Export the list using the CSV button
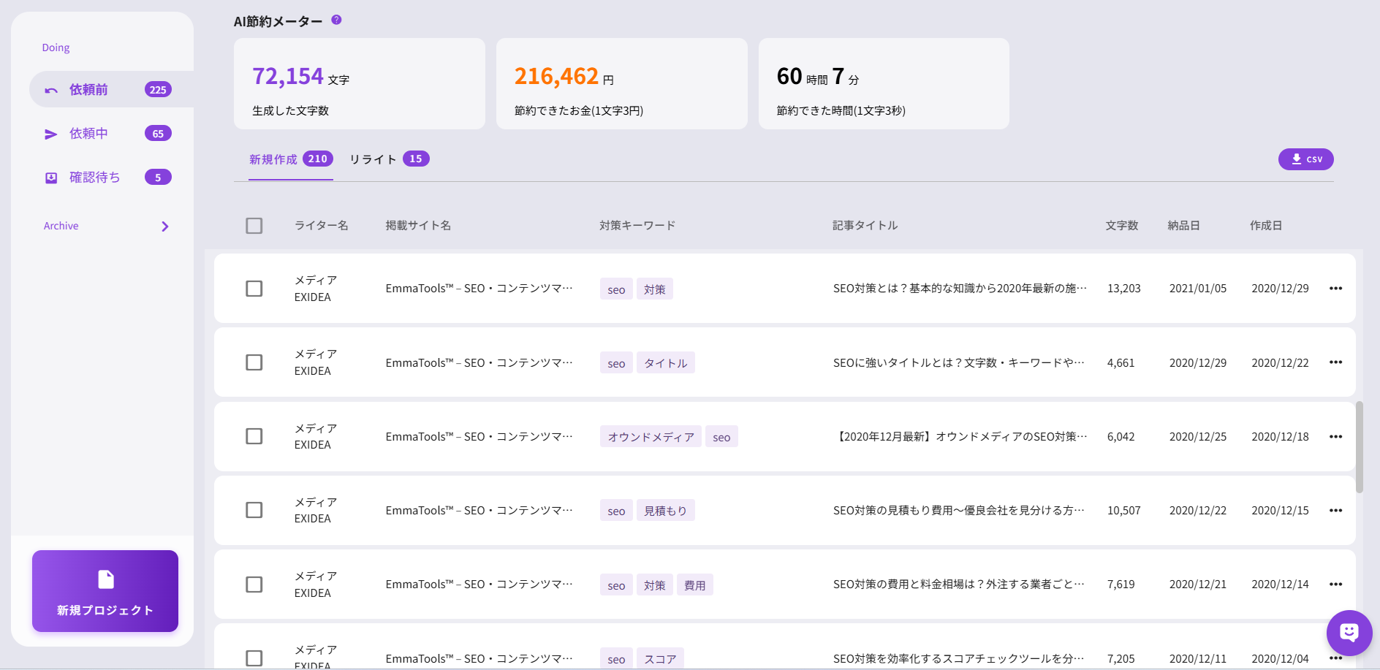 [1306, 159]
